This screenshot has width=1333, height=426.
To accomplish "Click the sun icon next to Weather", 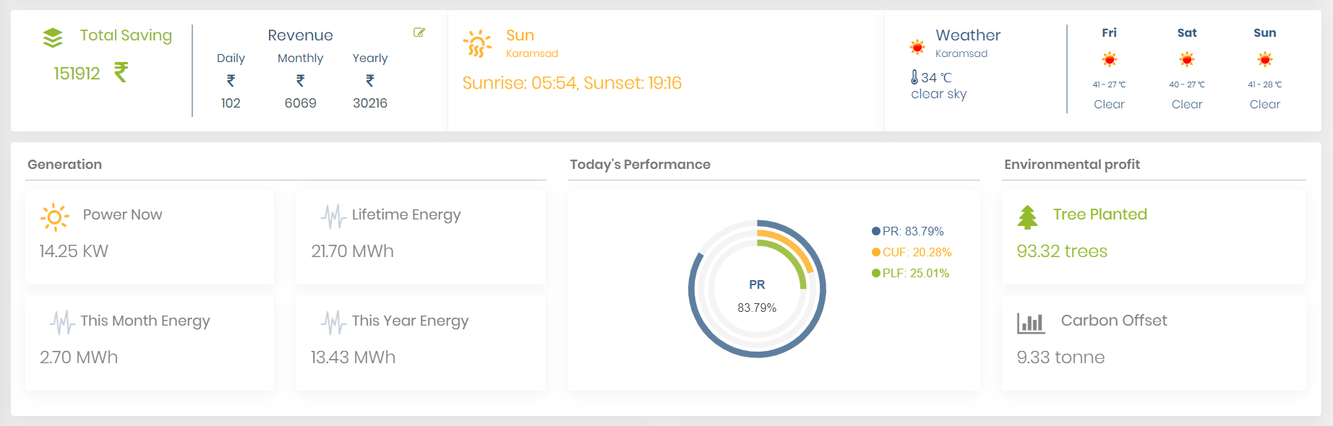I will click(917, 47).
